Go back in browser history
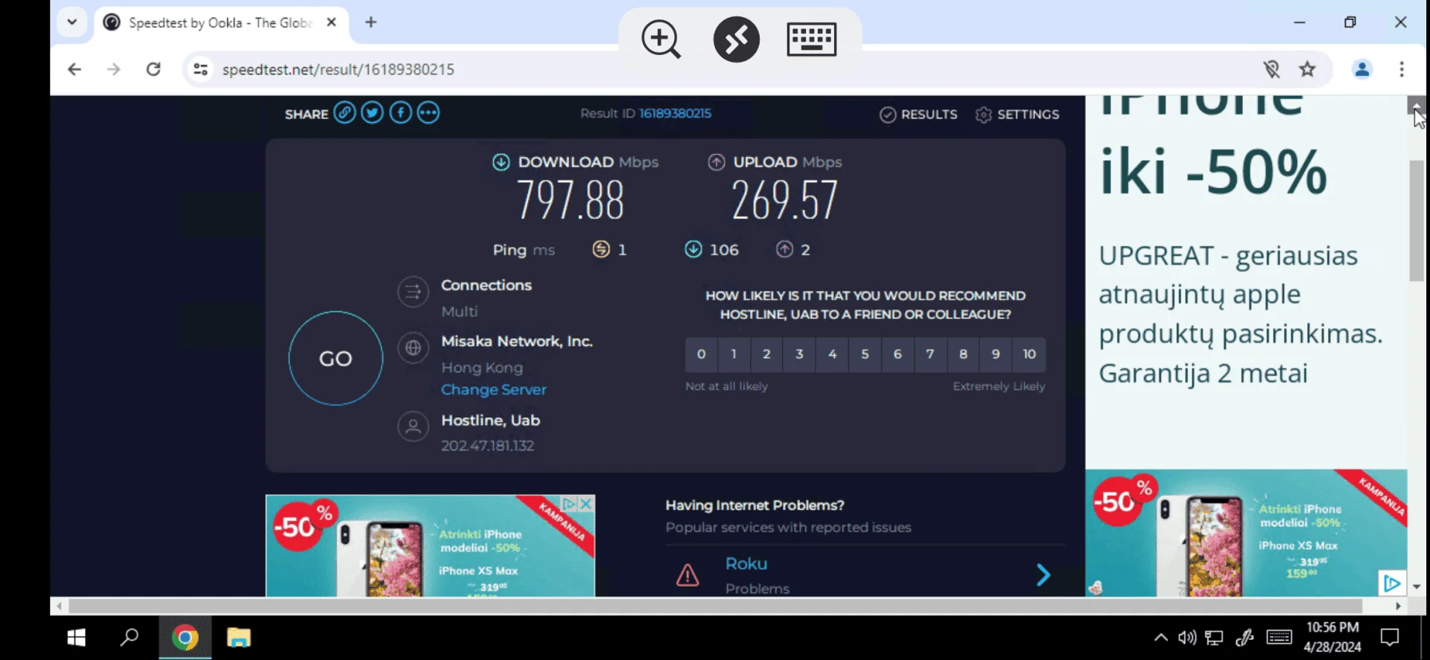This screenshot has height=660, width=1430. (74, 69)
